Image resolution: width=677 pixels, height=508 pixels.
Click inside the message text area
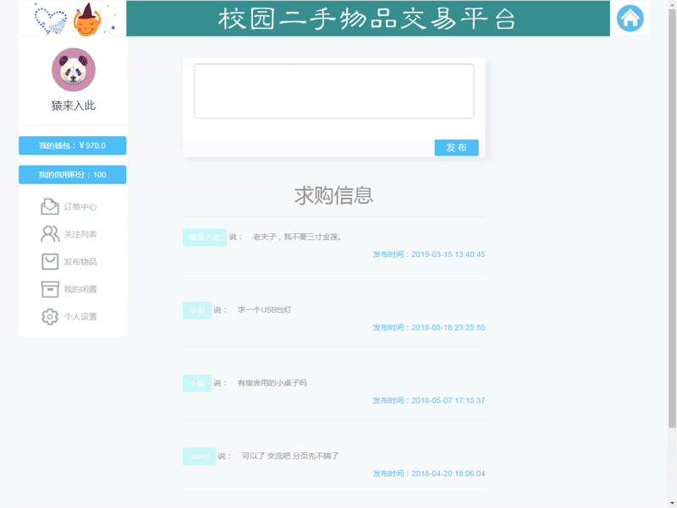(x=335, y=90)
